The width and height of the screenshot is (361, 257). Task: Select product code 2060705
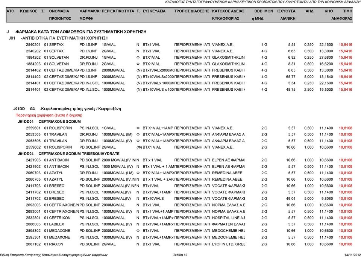click(x=33, y=179)
